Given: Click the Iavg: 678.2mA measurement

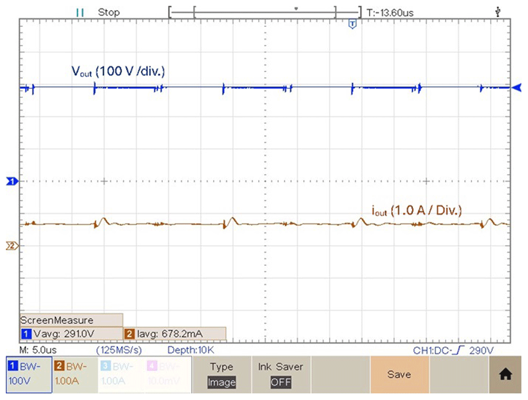Looking at the screenshot, I should point(175,333).
